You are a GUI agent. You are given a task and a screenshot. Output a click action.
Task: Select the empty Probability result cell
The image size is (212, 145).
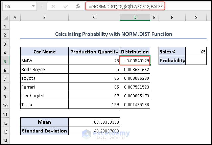196,61
